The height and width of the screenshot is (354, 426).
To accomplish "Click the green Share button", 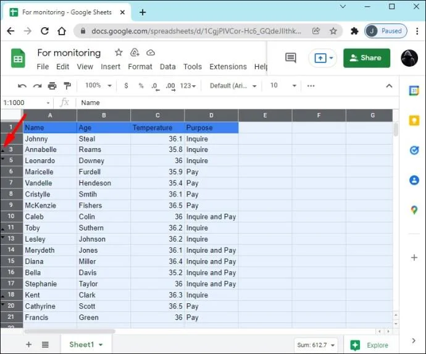I will (x=367, y=58).
